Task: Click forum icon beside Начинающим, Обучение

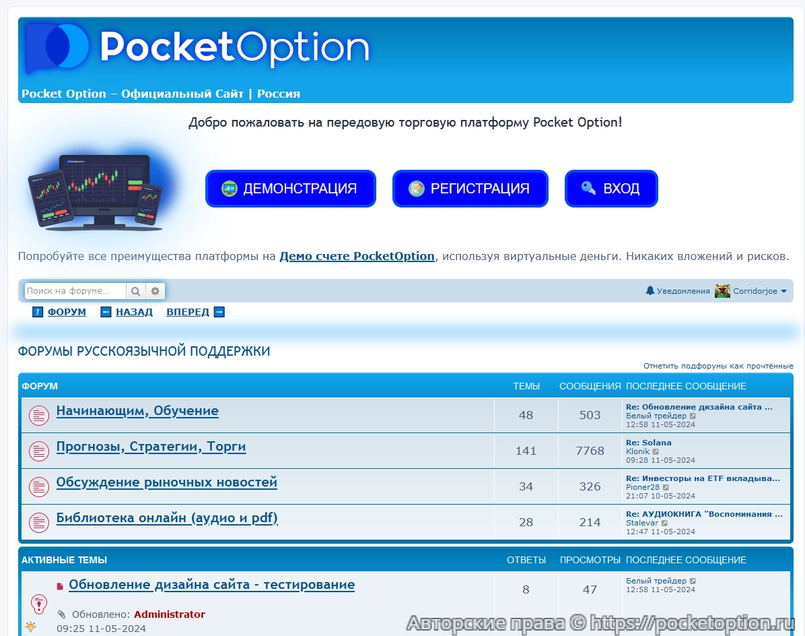Action: (39, 416)
